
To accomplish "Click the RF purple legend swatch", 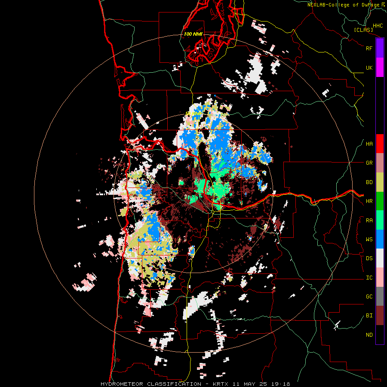I will point(380,48).
